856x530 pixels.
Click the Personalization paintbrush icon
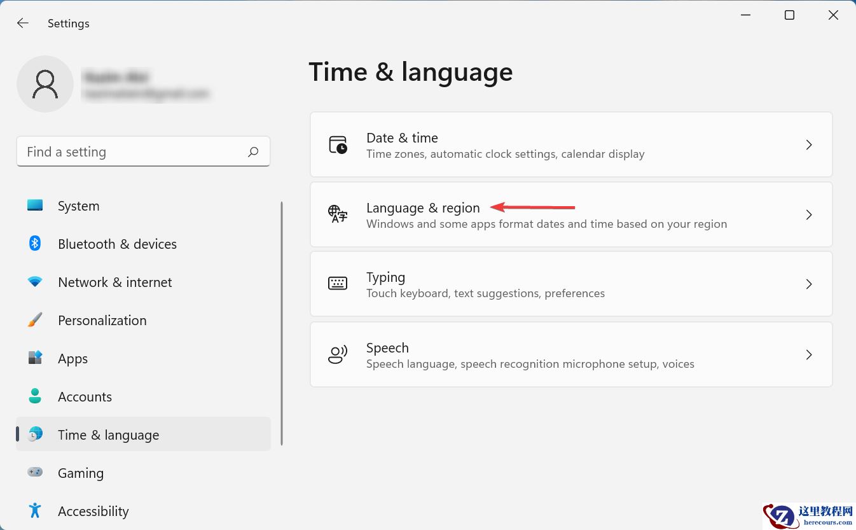coord(35,320)
